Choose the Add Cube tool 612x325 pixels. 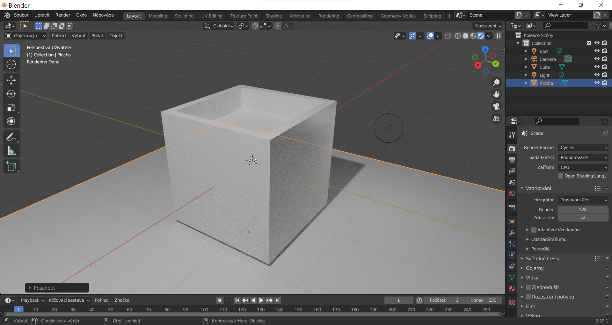[11, 167]
